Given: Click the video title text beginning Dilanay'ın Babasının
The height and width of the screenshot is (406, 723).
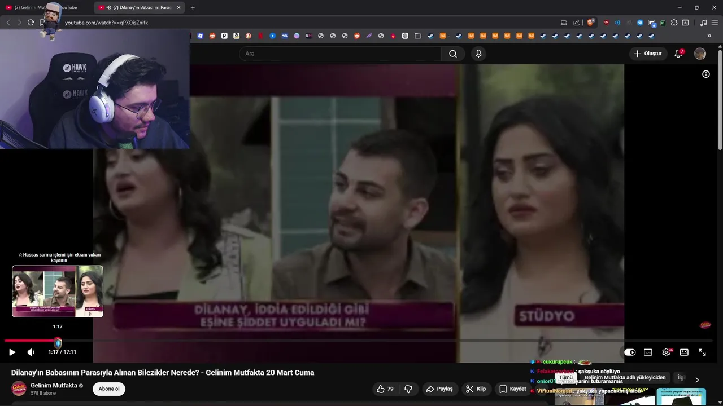Looking at the screenshot, I should pyautogui.click(x=163, y=373).
